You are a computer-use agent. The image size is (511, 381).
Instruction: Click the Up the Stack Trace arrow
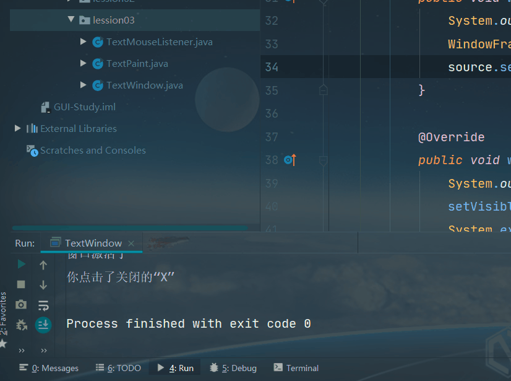click(x=43, y=263)
